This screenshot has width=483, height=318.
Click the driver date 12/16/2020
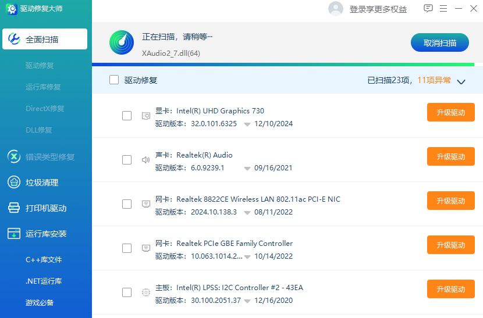tap(274, 301)
